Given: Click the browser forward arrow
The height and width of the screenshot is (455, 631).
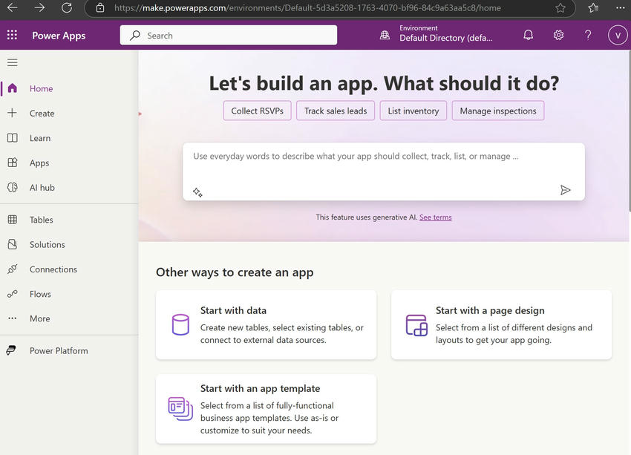Looking at the screenshot, I should (x=39, y=7).
